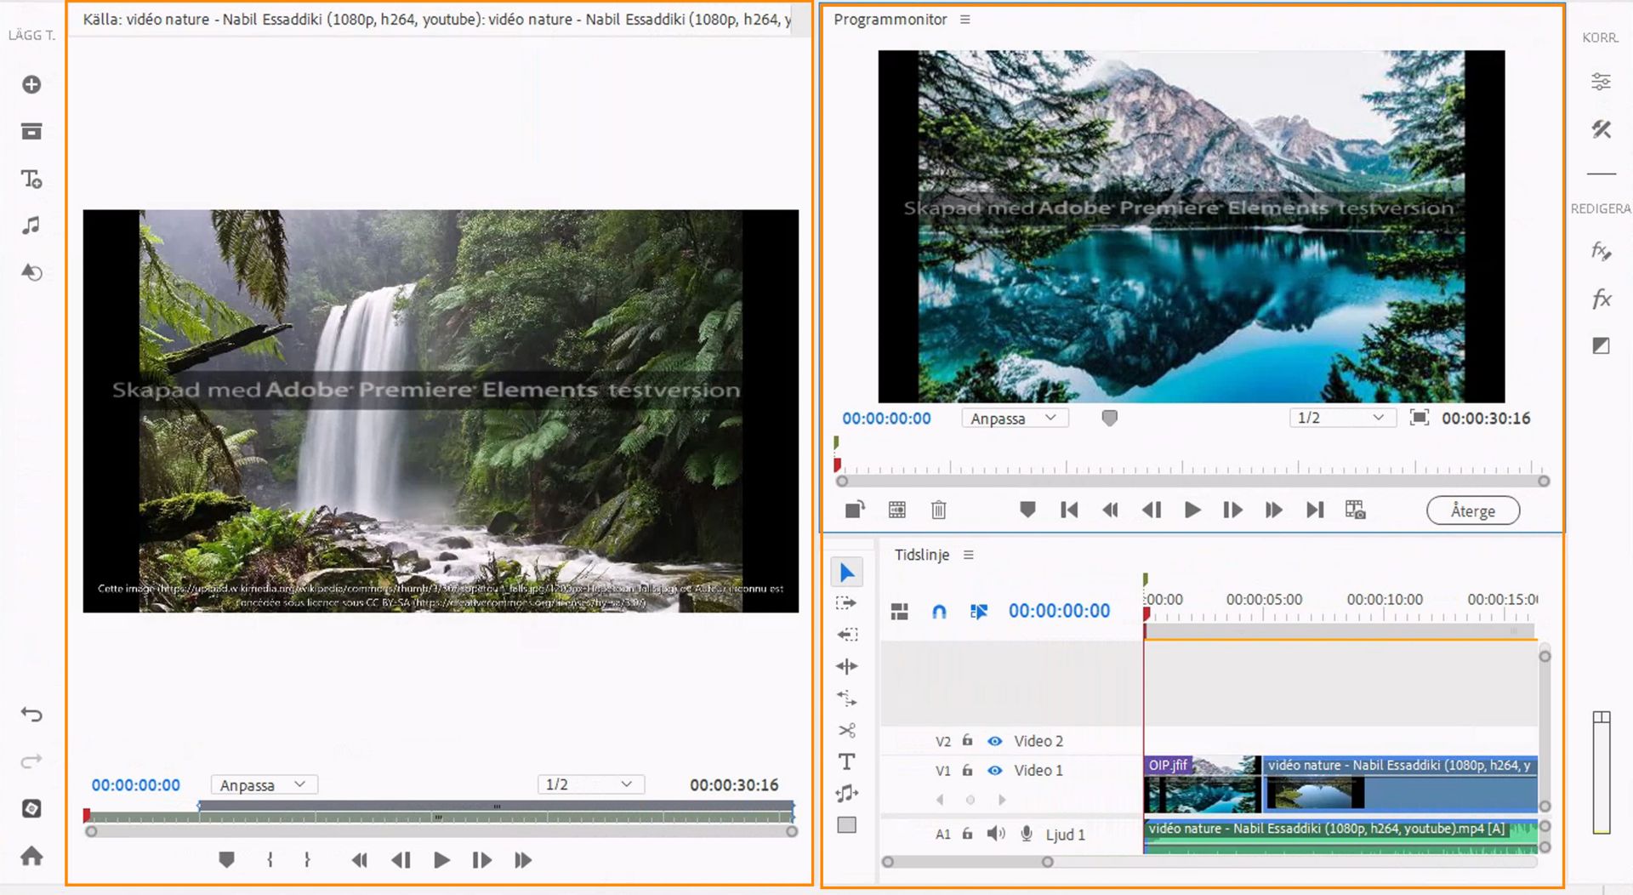Click the Undo arrow in sidebar
This screenshot has height=895, width=1633.
pyautogui.click(x=31, y=715)
